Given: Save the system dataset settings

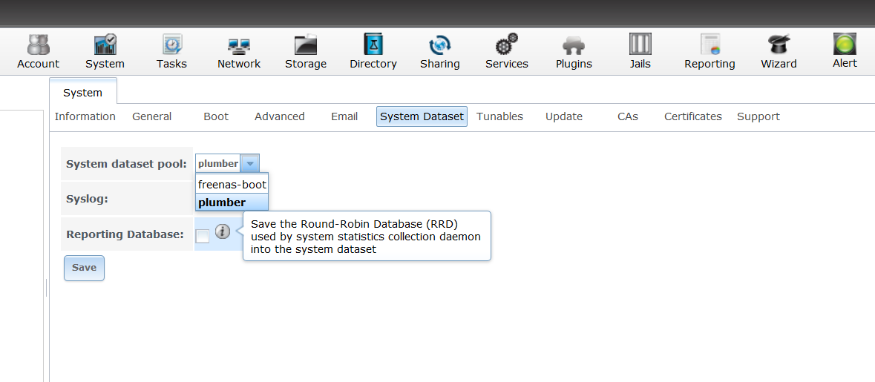Looking at the screenshot, I should coord(85,268).
